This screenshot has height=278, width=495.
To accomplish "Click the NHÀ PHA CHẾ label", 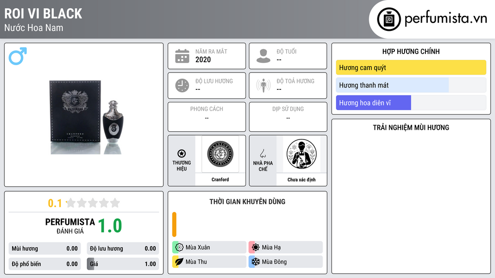I will point(263,166).
